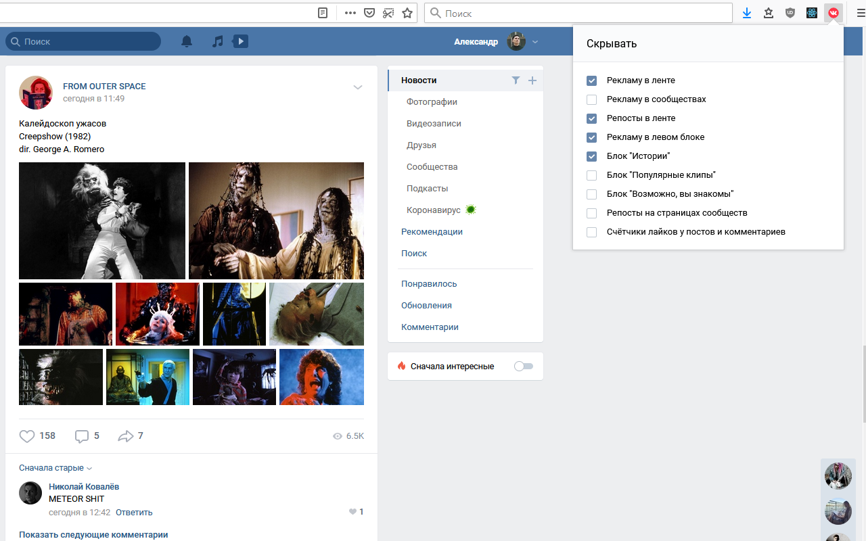Viewport: 866px width, 541px height.
Task: Select the Новости feed tab
Action: coord(465,80)
